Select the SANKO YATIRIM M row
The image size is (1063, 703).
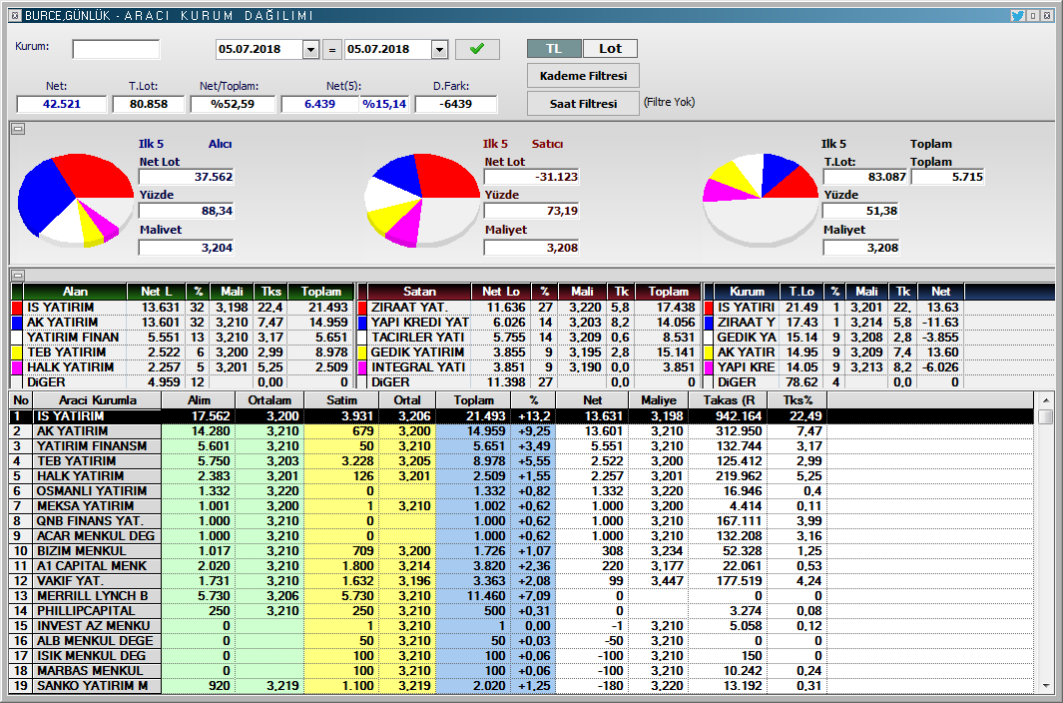[521, 685]
